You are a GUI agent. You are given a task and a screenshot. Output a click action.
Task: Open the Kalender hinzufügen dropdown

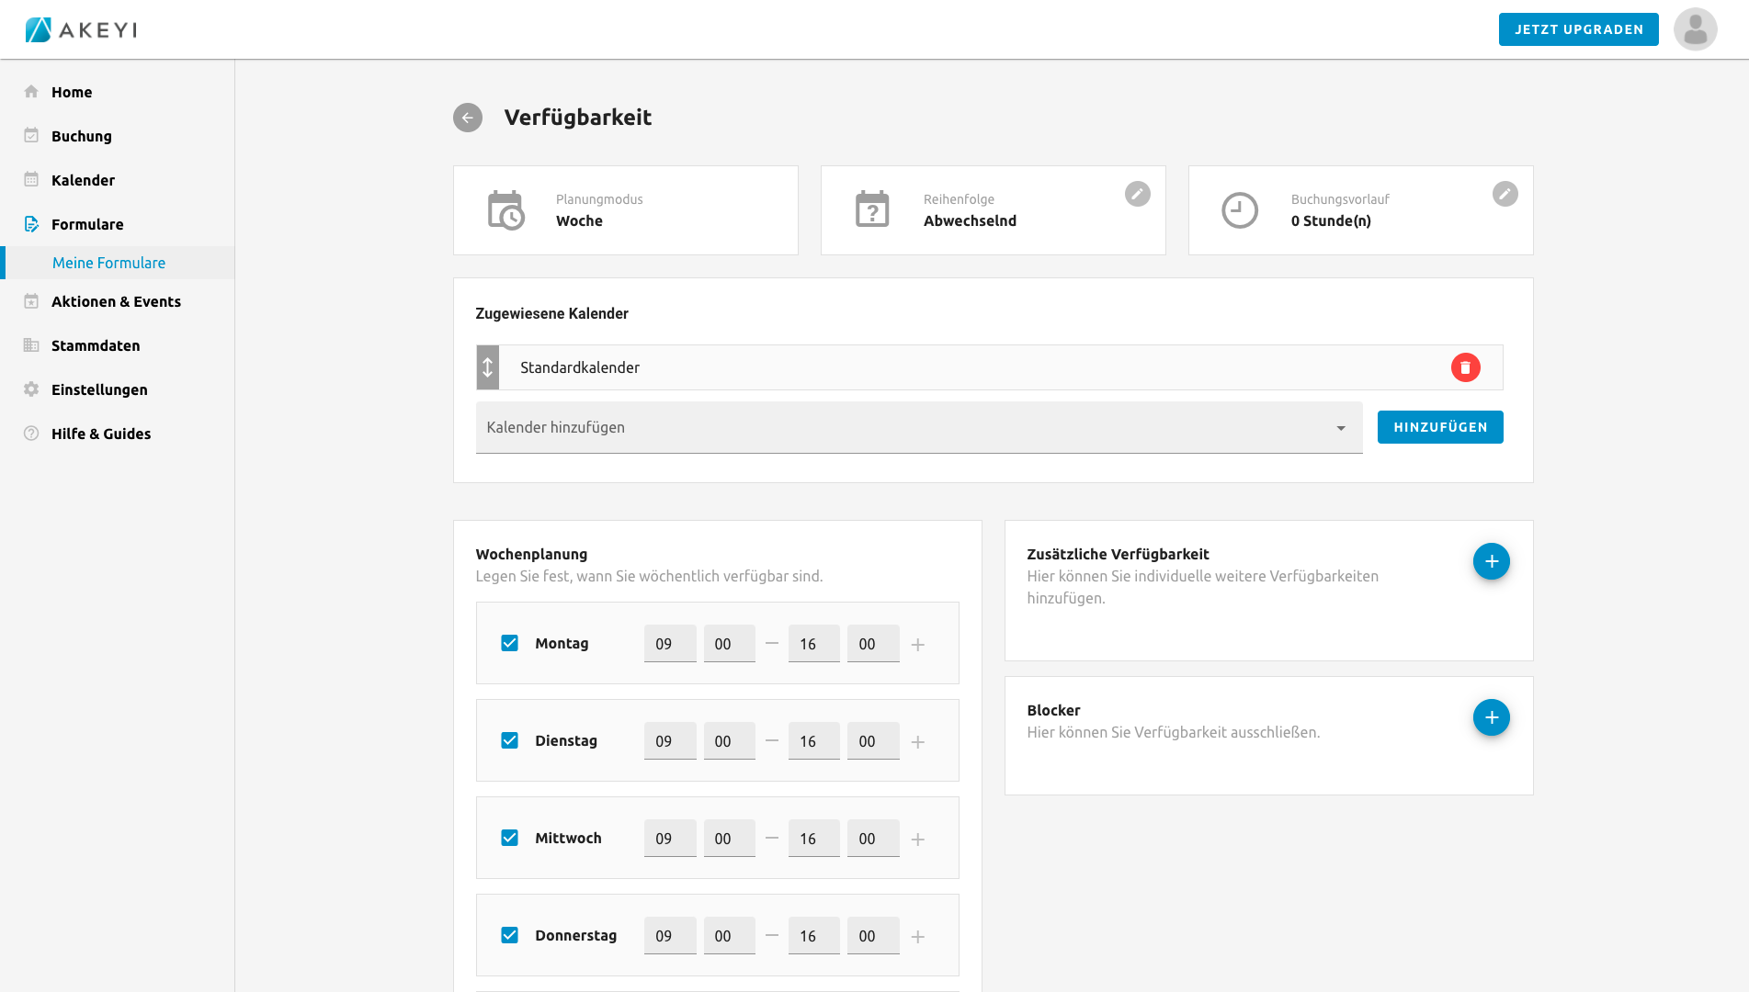(x=918, y=427)
